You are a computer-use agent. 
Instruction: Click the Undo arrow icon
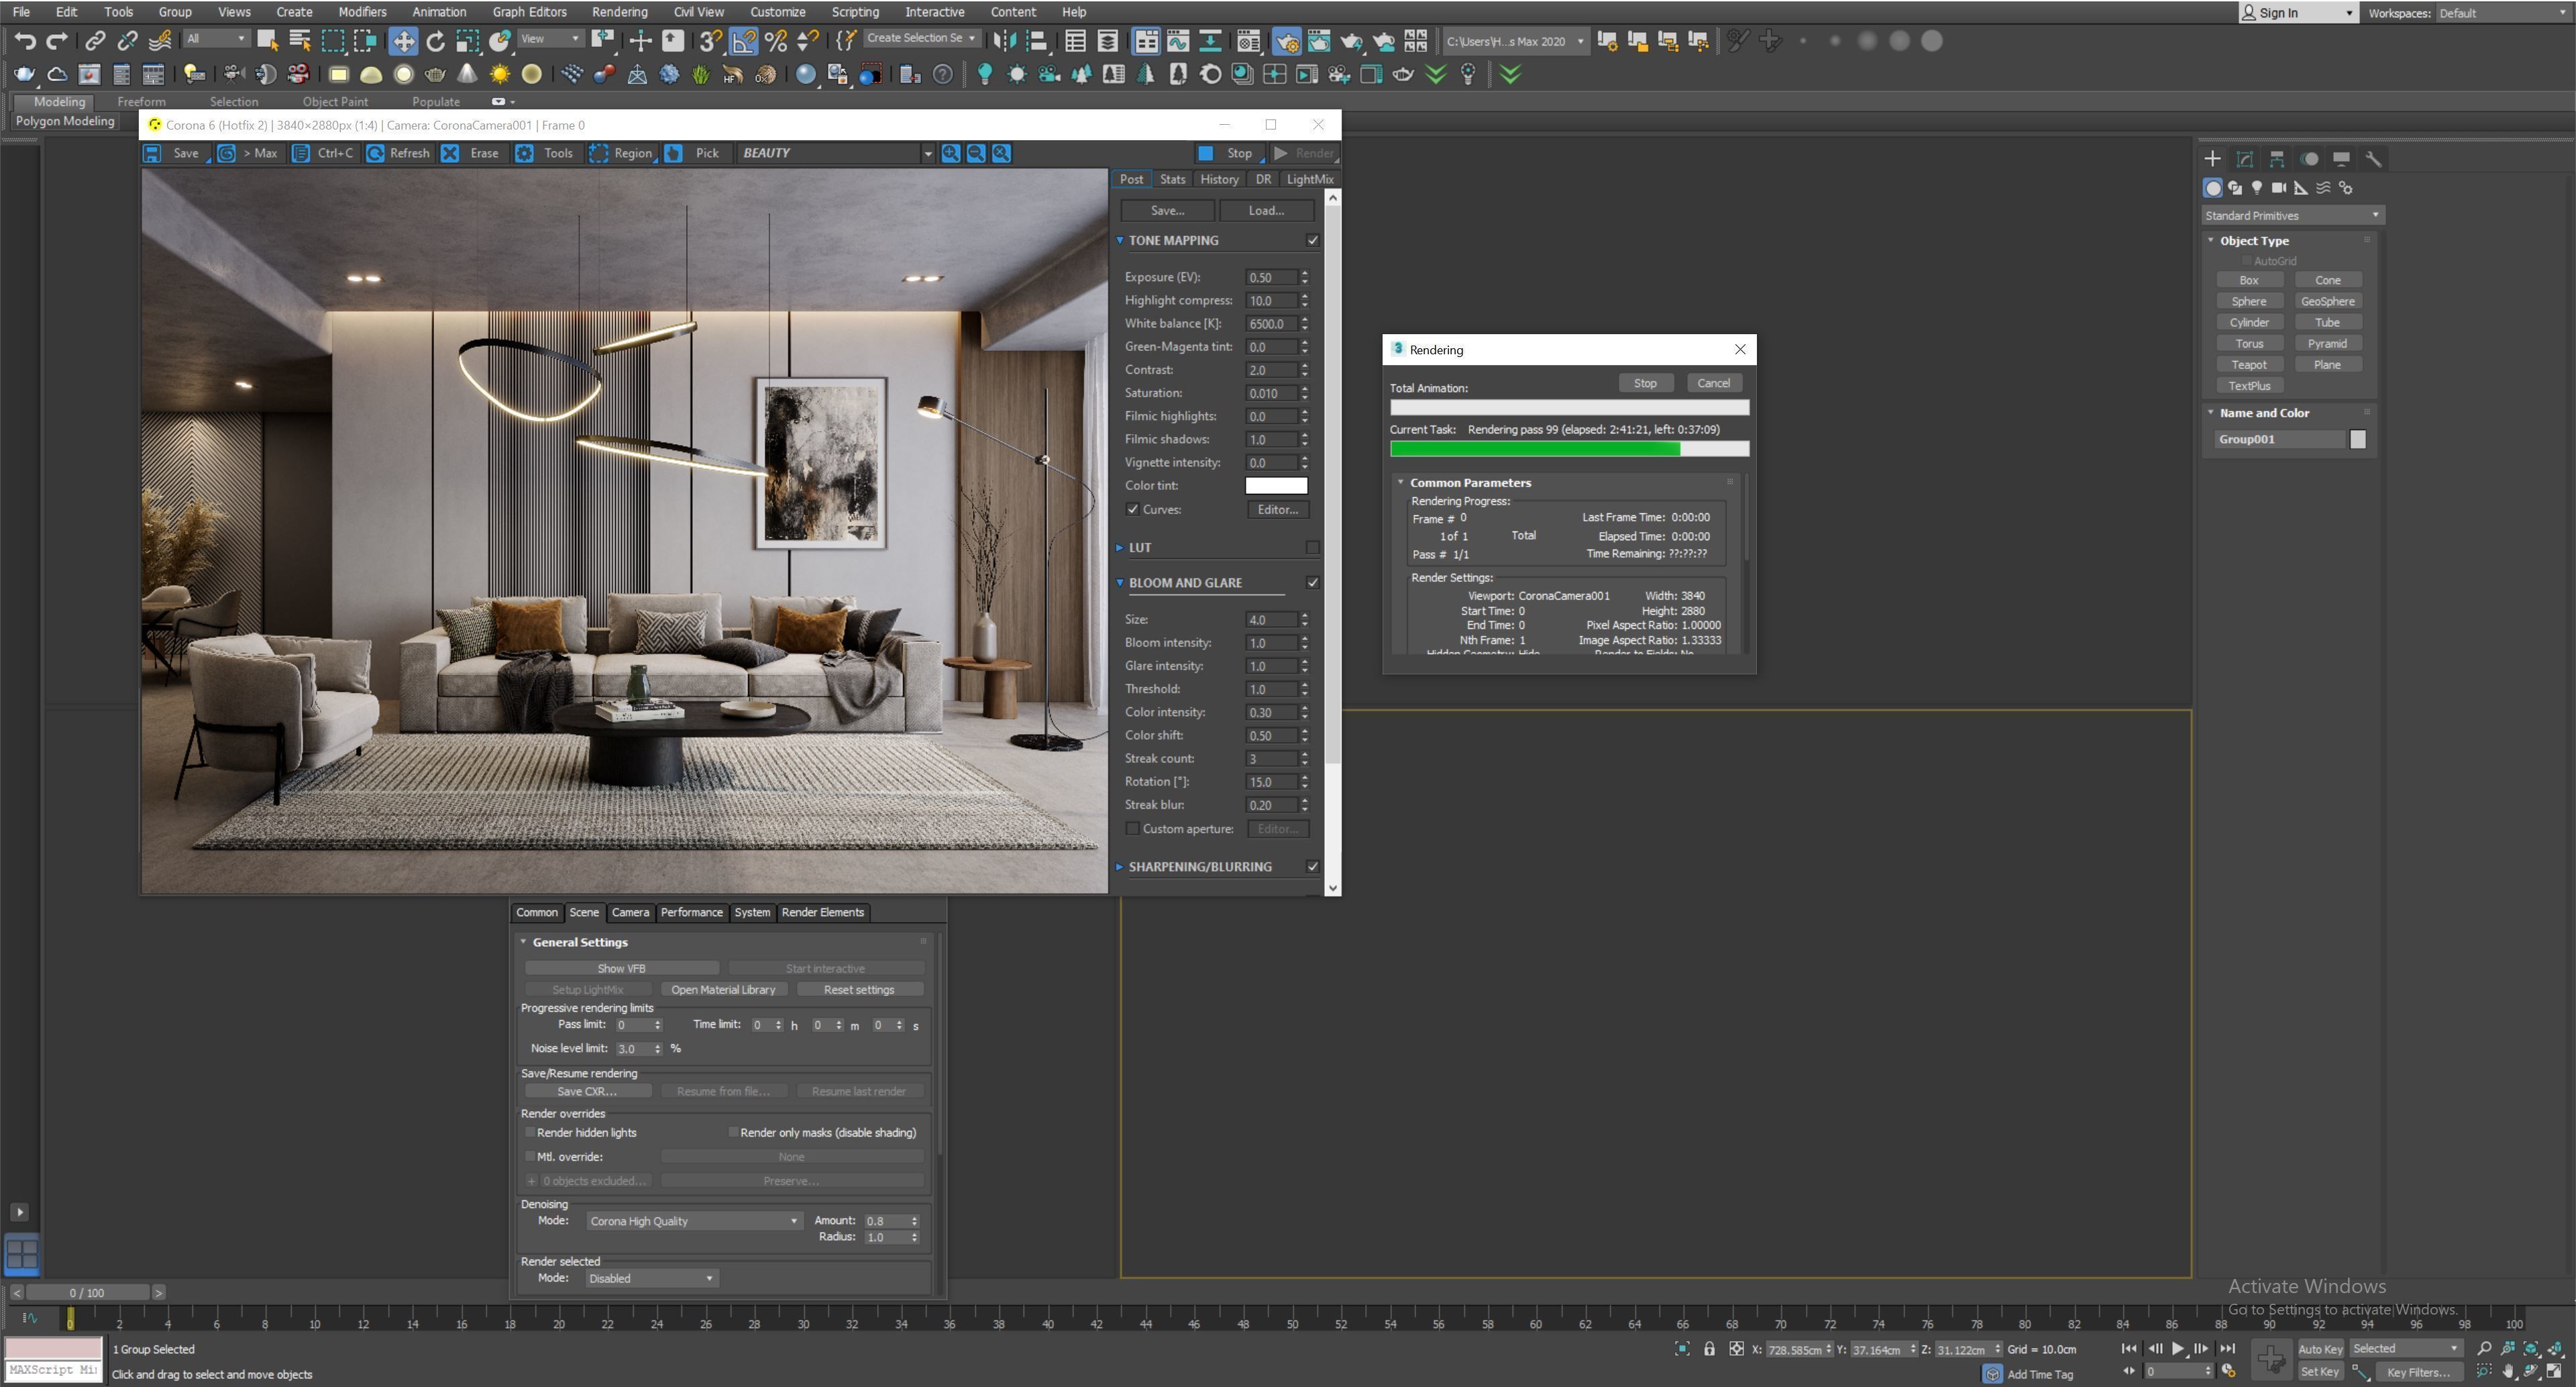click(x=25, y=41)
